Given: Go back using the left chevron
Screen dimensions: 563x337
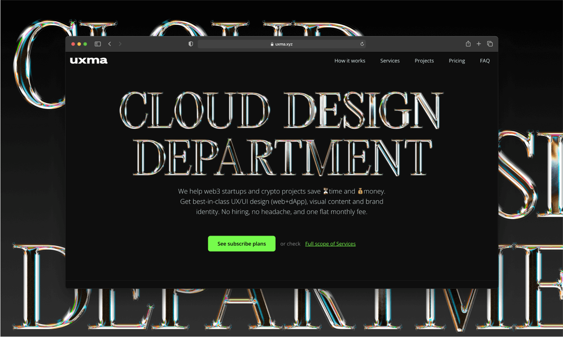Looking at the screenshot, I should [109, 44].
